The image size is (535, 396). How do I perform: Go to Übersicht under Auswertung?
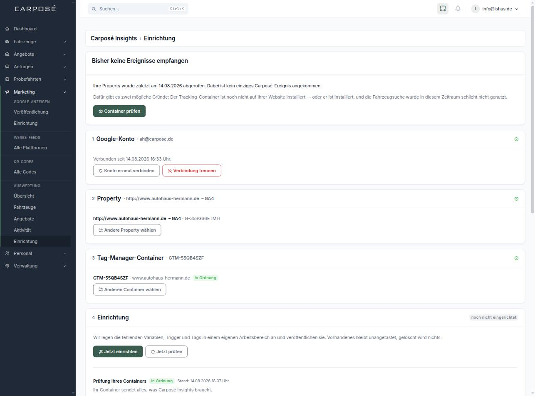pos(24,196)
